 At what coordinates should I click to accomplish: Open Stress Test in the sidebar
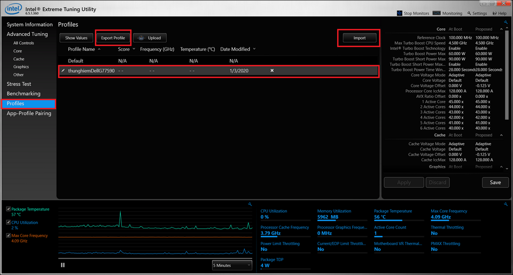[x=19, y=84]
